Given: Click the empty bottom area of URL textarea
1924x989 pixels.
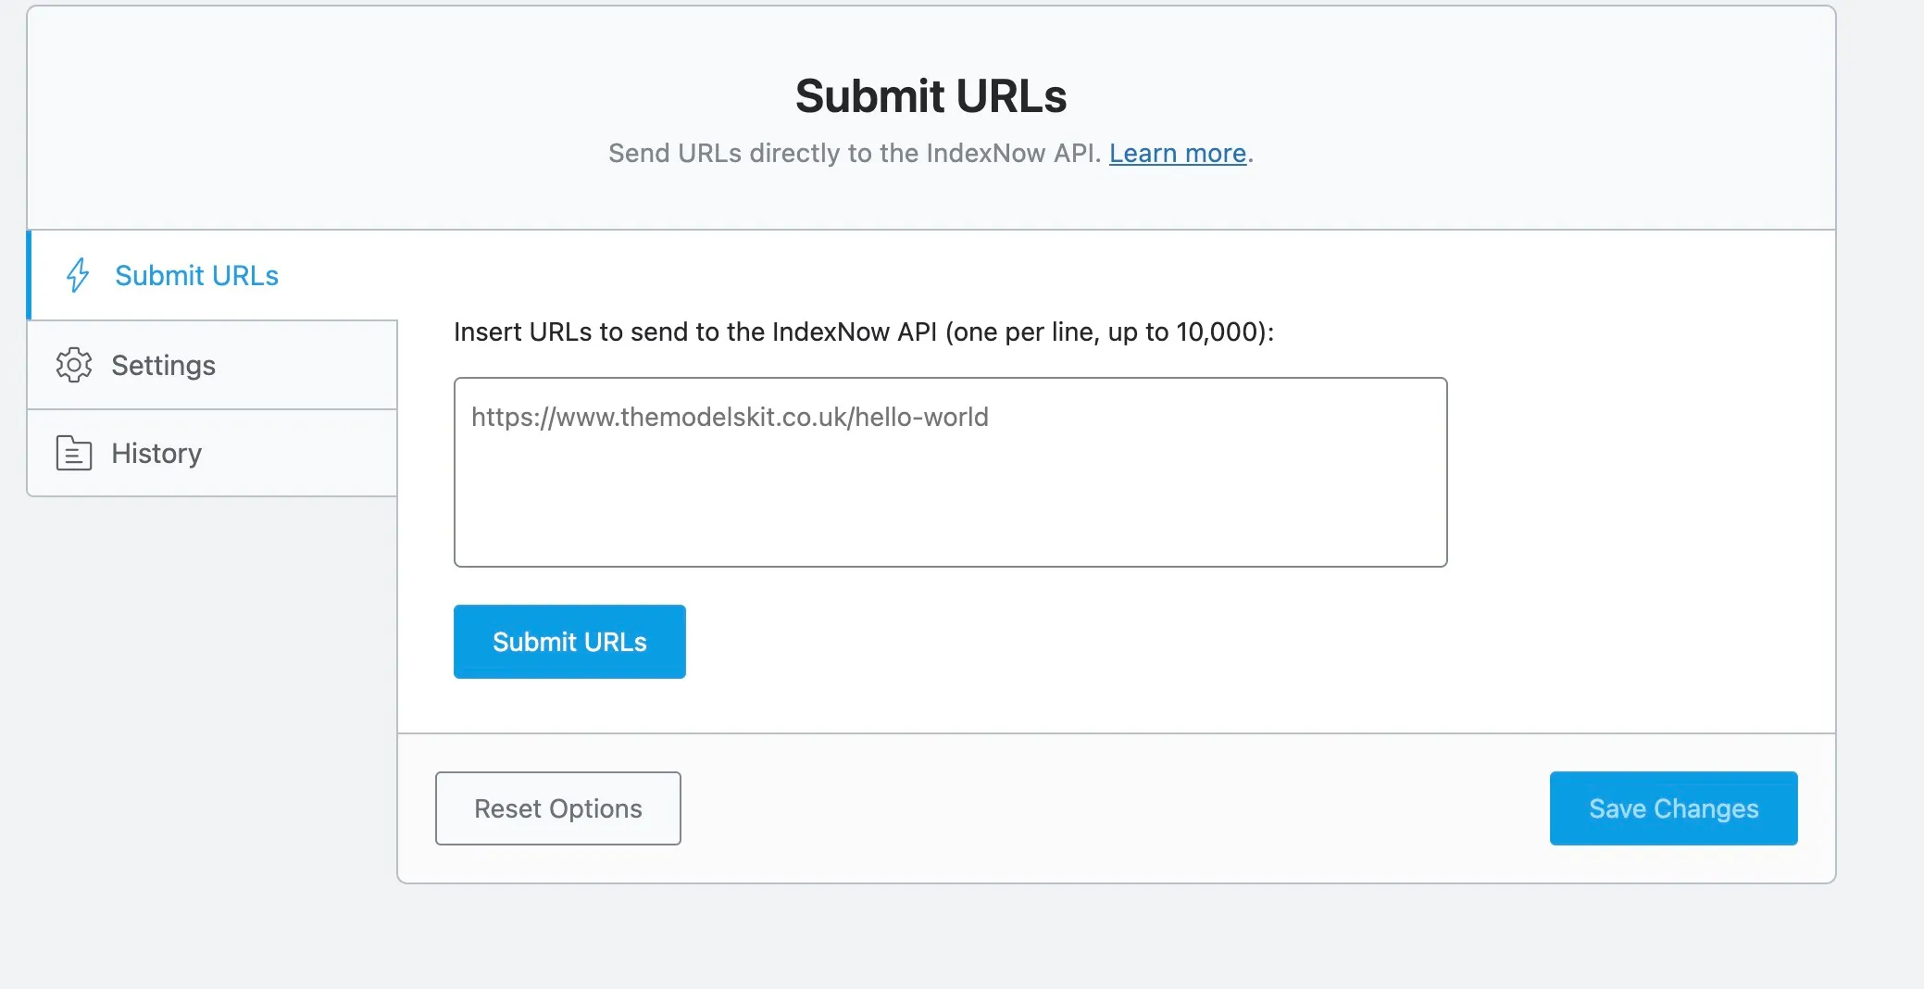Looking at the screenshot, I should pos(950,528).
